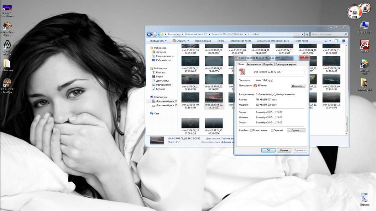Switch to the 'Безопасность' tab

coord(253,64)
